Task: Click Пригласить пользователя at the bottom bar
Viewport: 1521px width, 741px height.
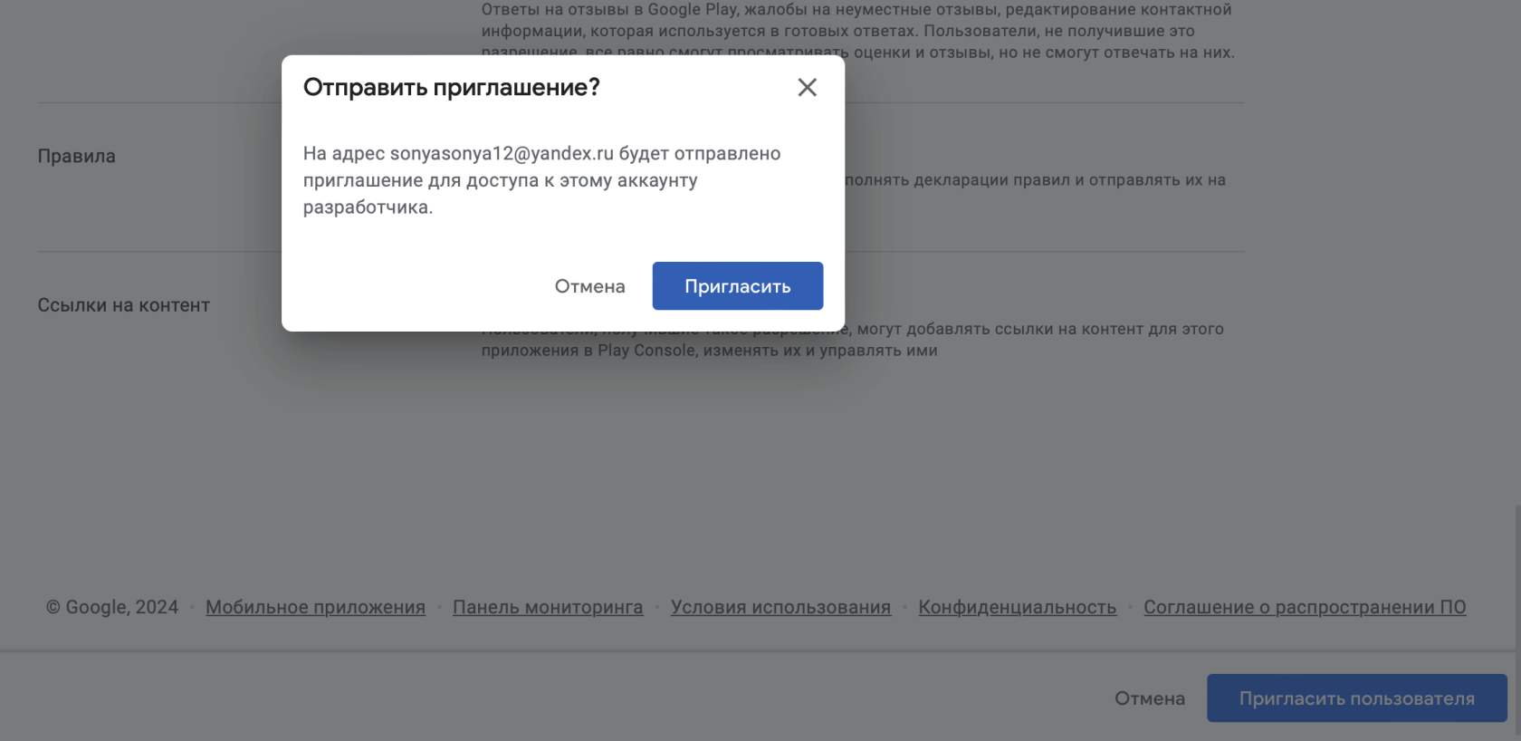Action: pyautogui.click(x=1357, y=698)
